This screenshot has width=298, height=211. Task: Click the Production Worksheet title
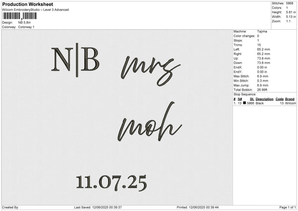coord(27,4)
